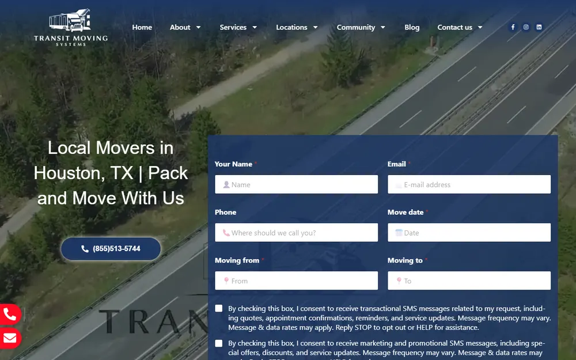Click the 'Move date' field label
Image resolution: width=576 pixels, height=360 pixels.
tap(406, 213)
